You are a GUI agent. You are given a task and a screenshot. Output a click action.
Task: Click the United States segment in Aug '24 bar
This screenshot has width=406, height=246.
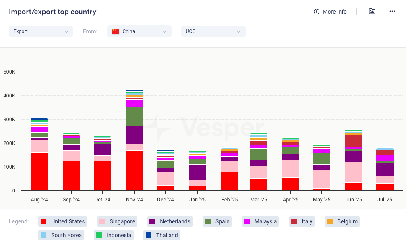pyautogui.click(x=39, y=172)
